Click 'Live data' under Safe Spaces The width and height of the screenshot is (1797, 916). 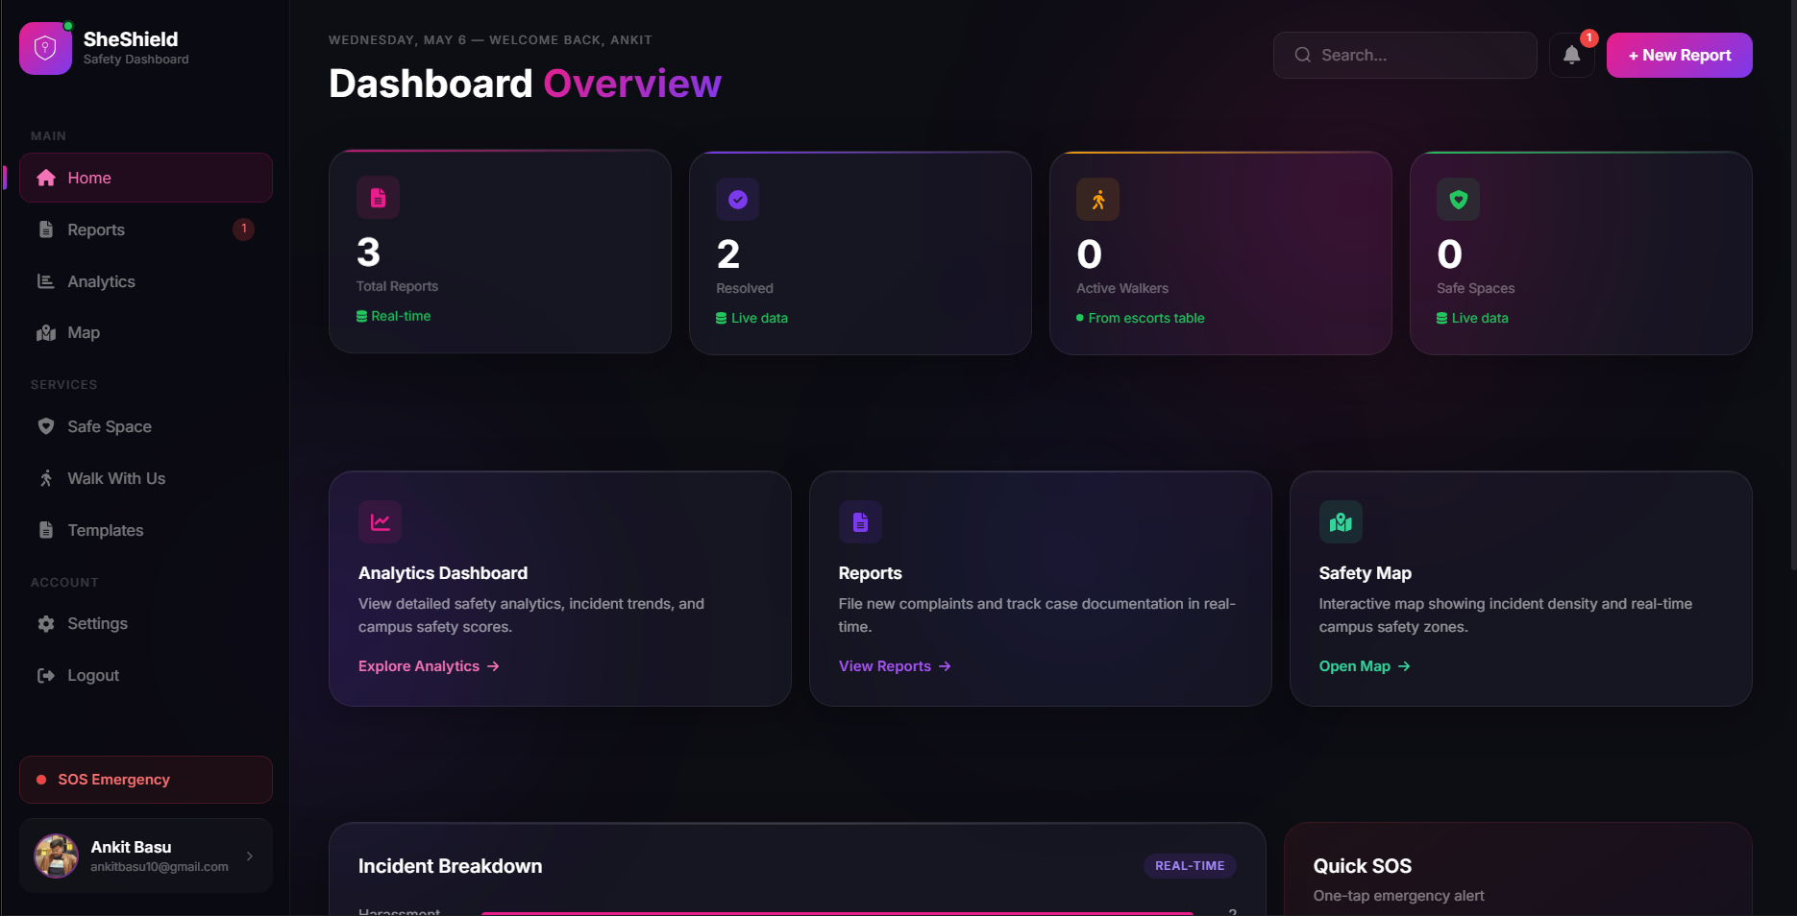[1480, 318]
